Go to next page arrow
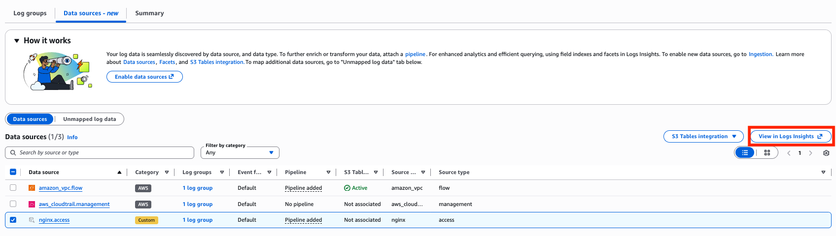 click(x=810, y=153)
